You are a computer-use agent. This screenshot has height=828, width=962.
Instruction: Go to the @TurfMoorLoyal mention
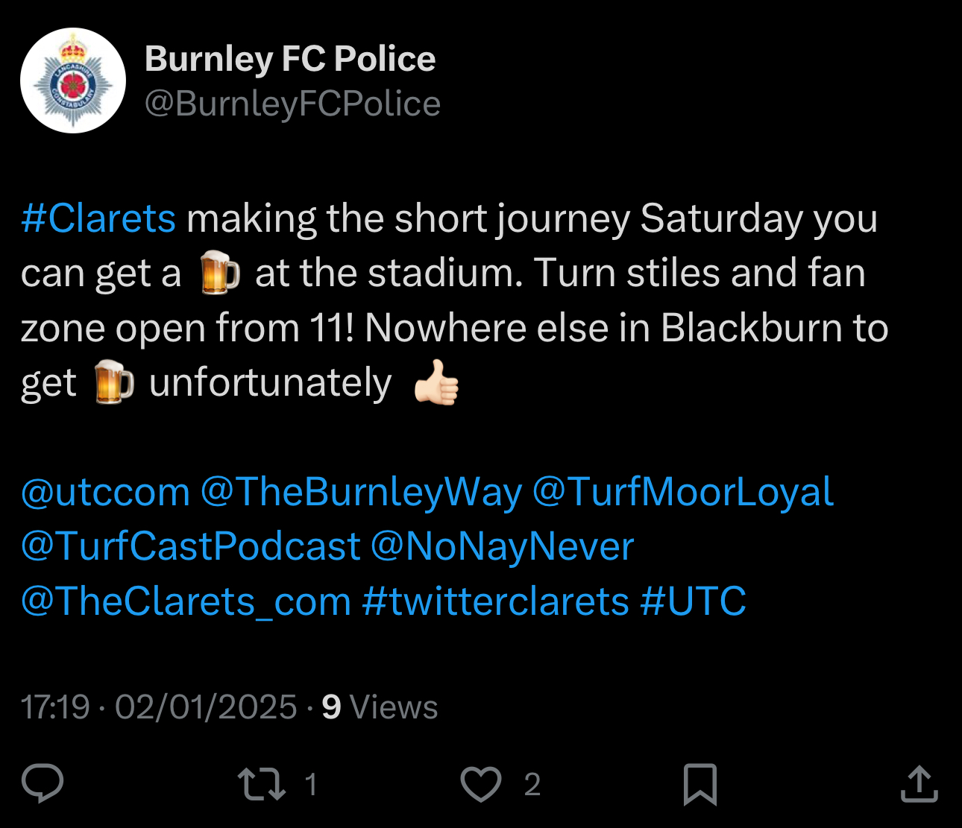pos(682,493)
